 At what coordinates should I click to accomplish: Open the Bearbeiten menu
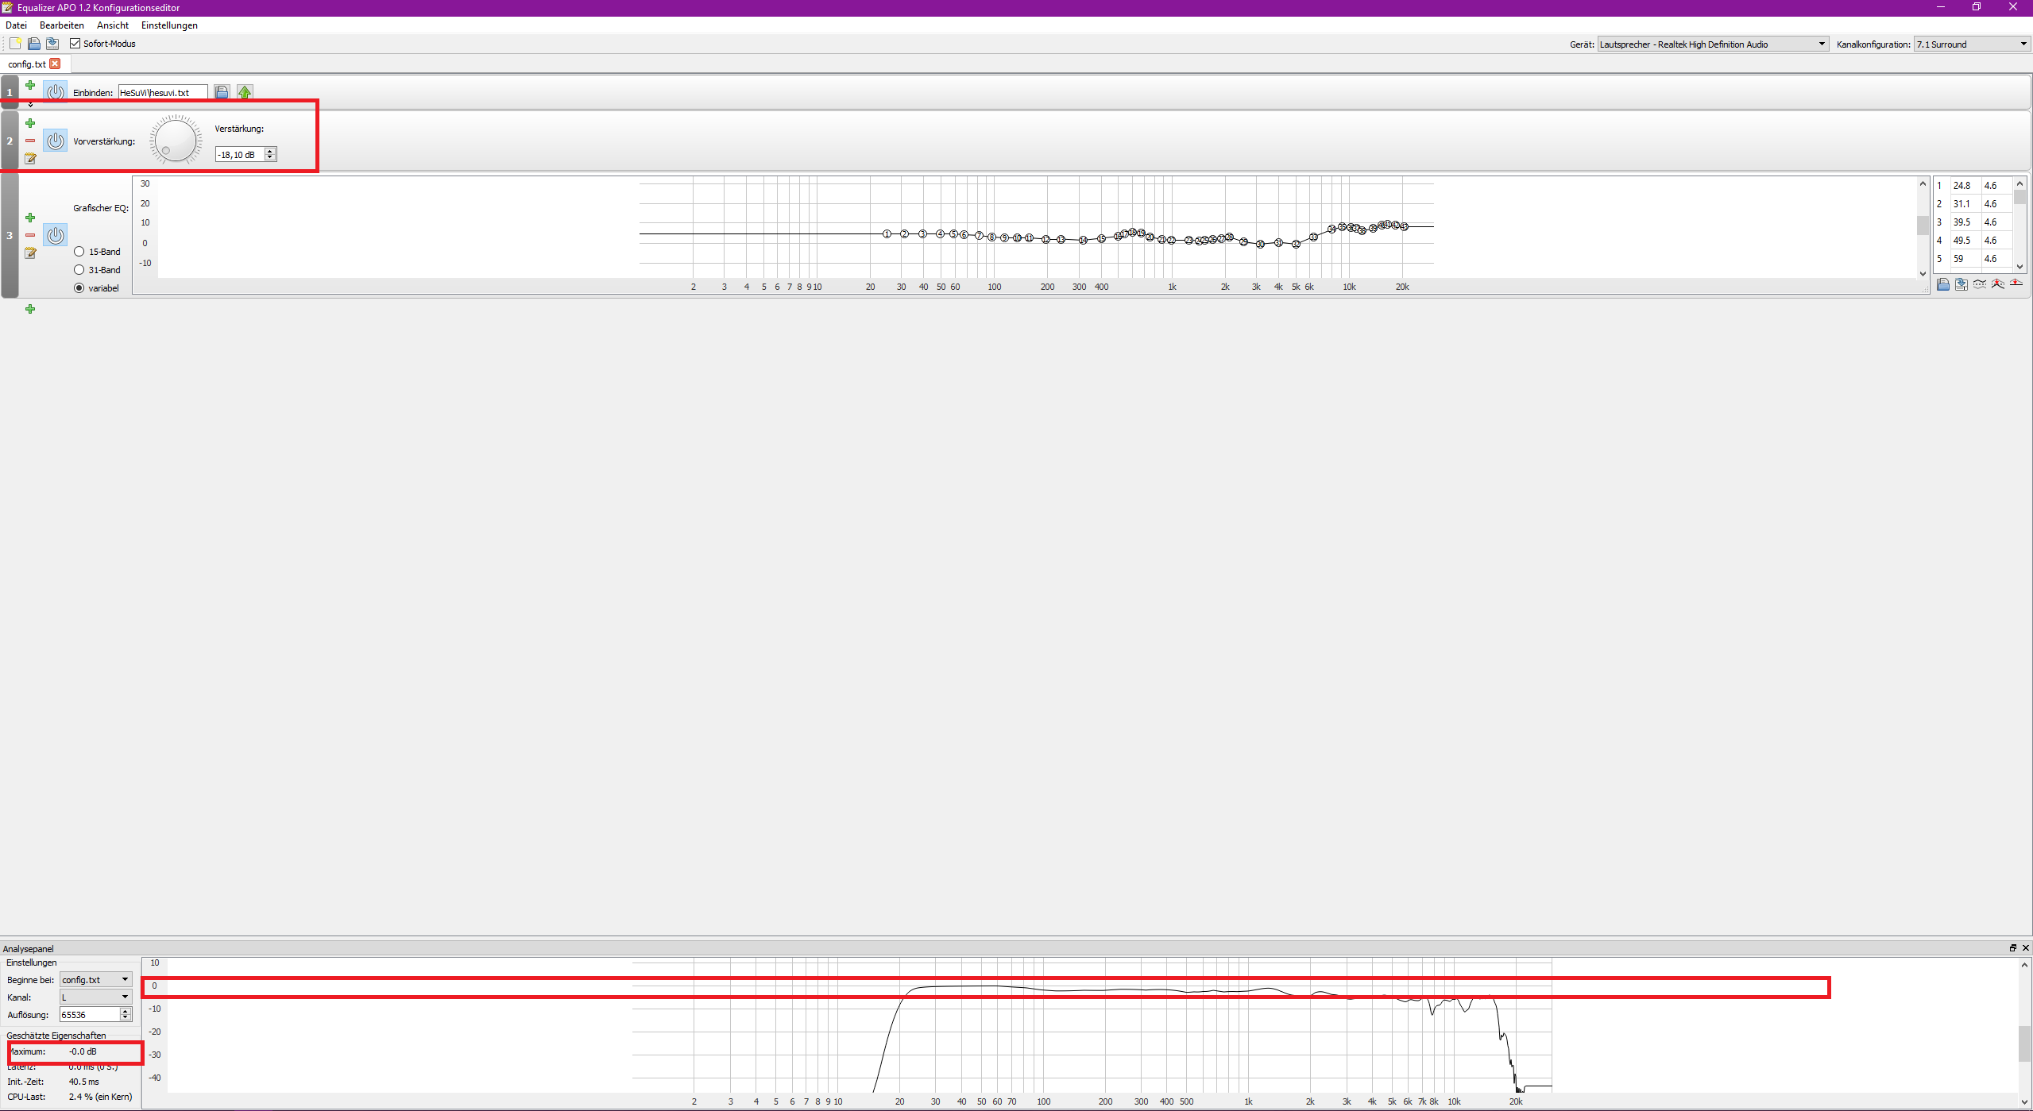pyautogui.click(x=61, y=25)
